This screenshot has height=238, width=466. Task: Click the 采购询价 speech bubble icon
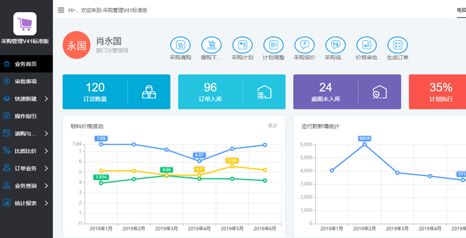coord(305,45)
